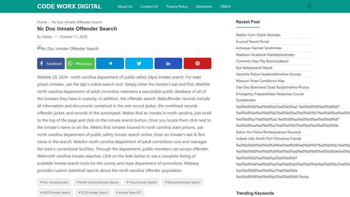This screenshot has height=197, width=350.
Task: Open the Scucisd Parent Portal post
Action: [x=252, y=42]
